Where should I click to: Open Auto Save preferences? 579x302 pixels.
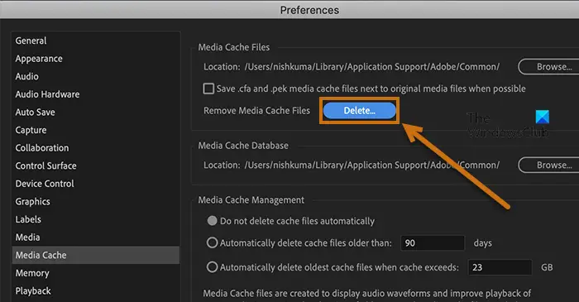[35, 113]
